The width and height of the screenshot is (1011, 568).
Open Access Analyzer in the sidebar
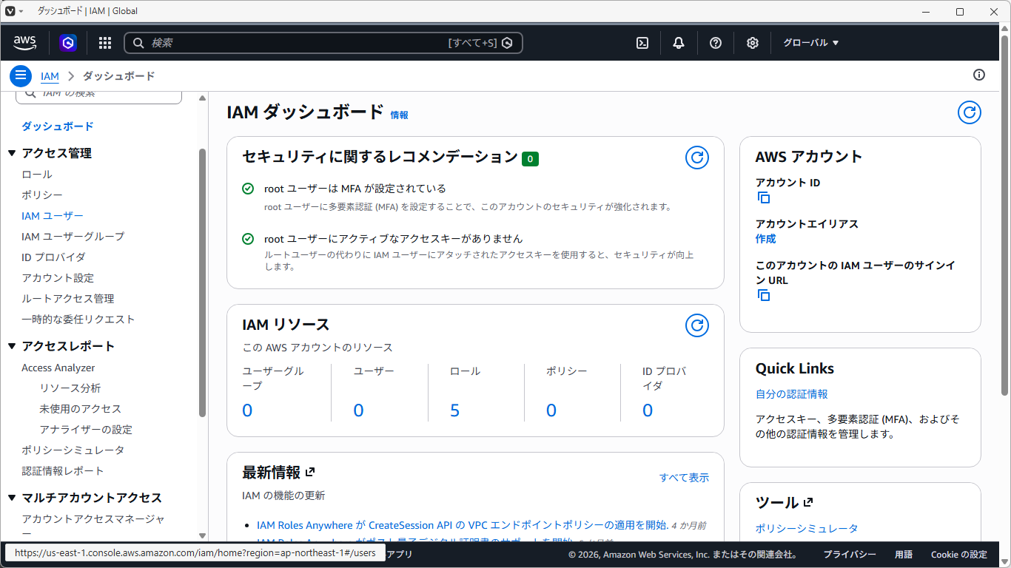tap(58, 368)
